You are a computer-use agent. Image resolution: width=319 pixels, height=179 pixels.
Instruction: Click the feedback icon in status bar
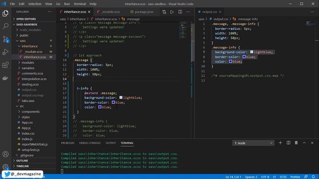(306, 177)
